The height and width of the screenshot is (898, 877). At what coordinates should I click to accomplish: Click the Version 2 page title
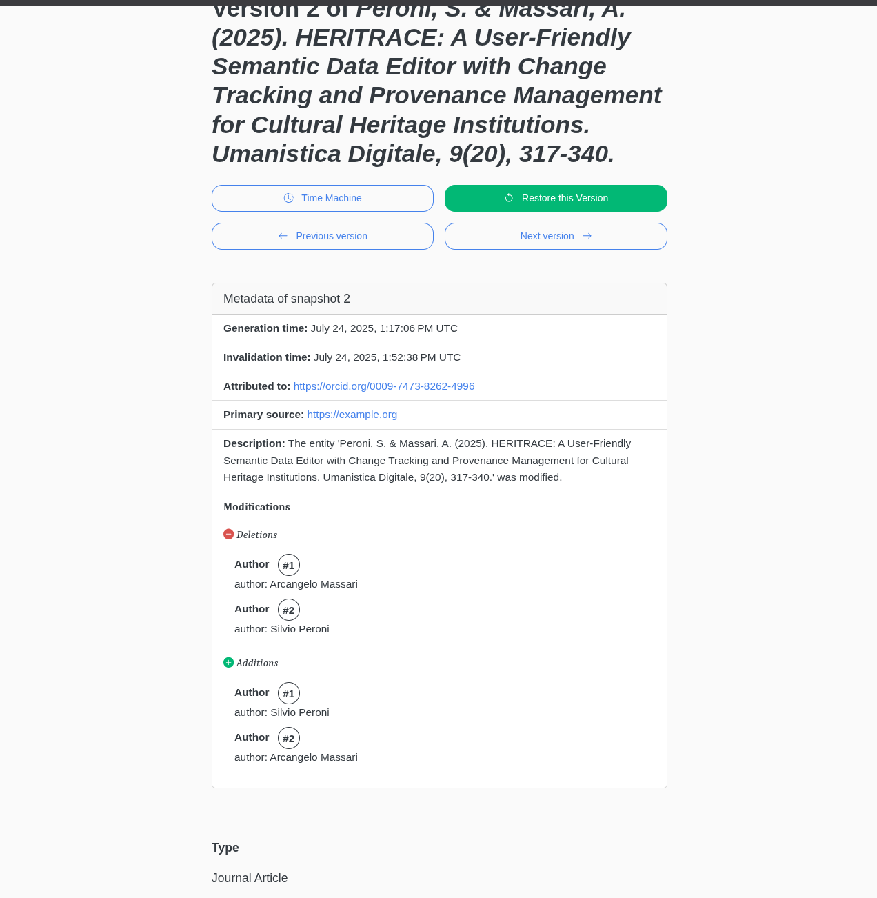pos(436,95)
